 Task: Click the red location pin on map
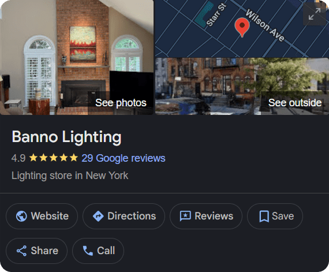(x=242, y=27)
